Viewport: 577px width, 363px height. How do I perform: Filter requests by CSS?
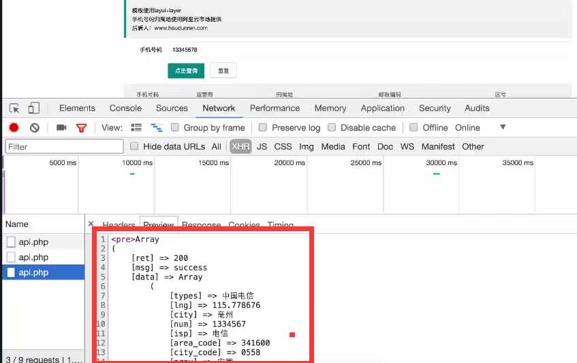click(283, 146)
